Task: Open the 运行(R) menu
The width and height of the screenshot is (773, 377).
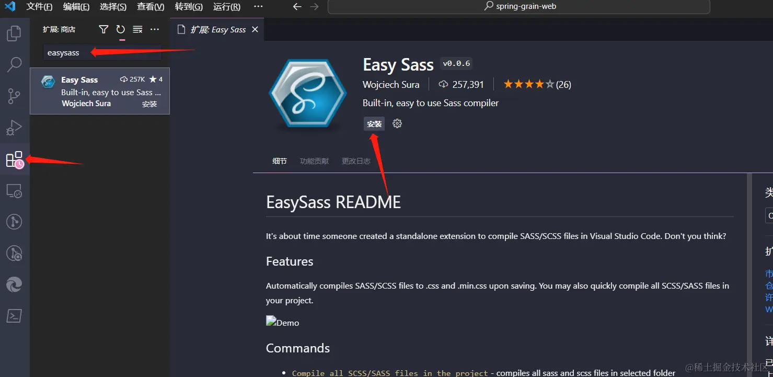Action: tap(227, 7)
